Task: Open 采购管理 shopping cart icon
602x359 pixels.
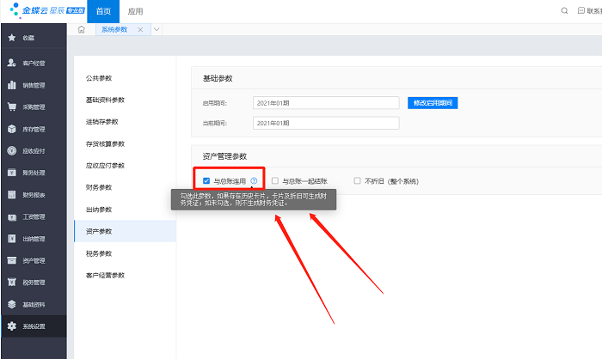Action: (11, 107)
